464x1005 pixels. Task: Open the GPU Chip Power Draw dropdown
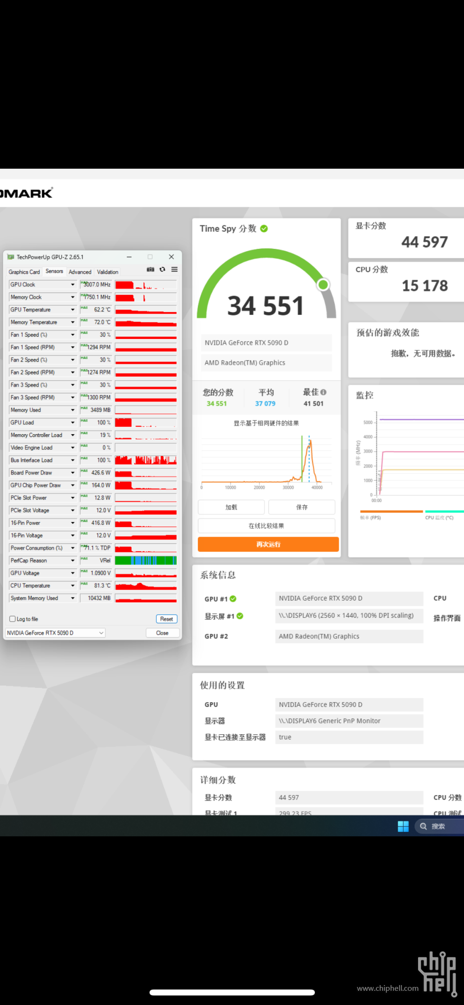click(x=73, y=485)
